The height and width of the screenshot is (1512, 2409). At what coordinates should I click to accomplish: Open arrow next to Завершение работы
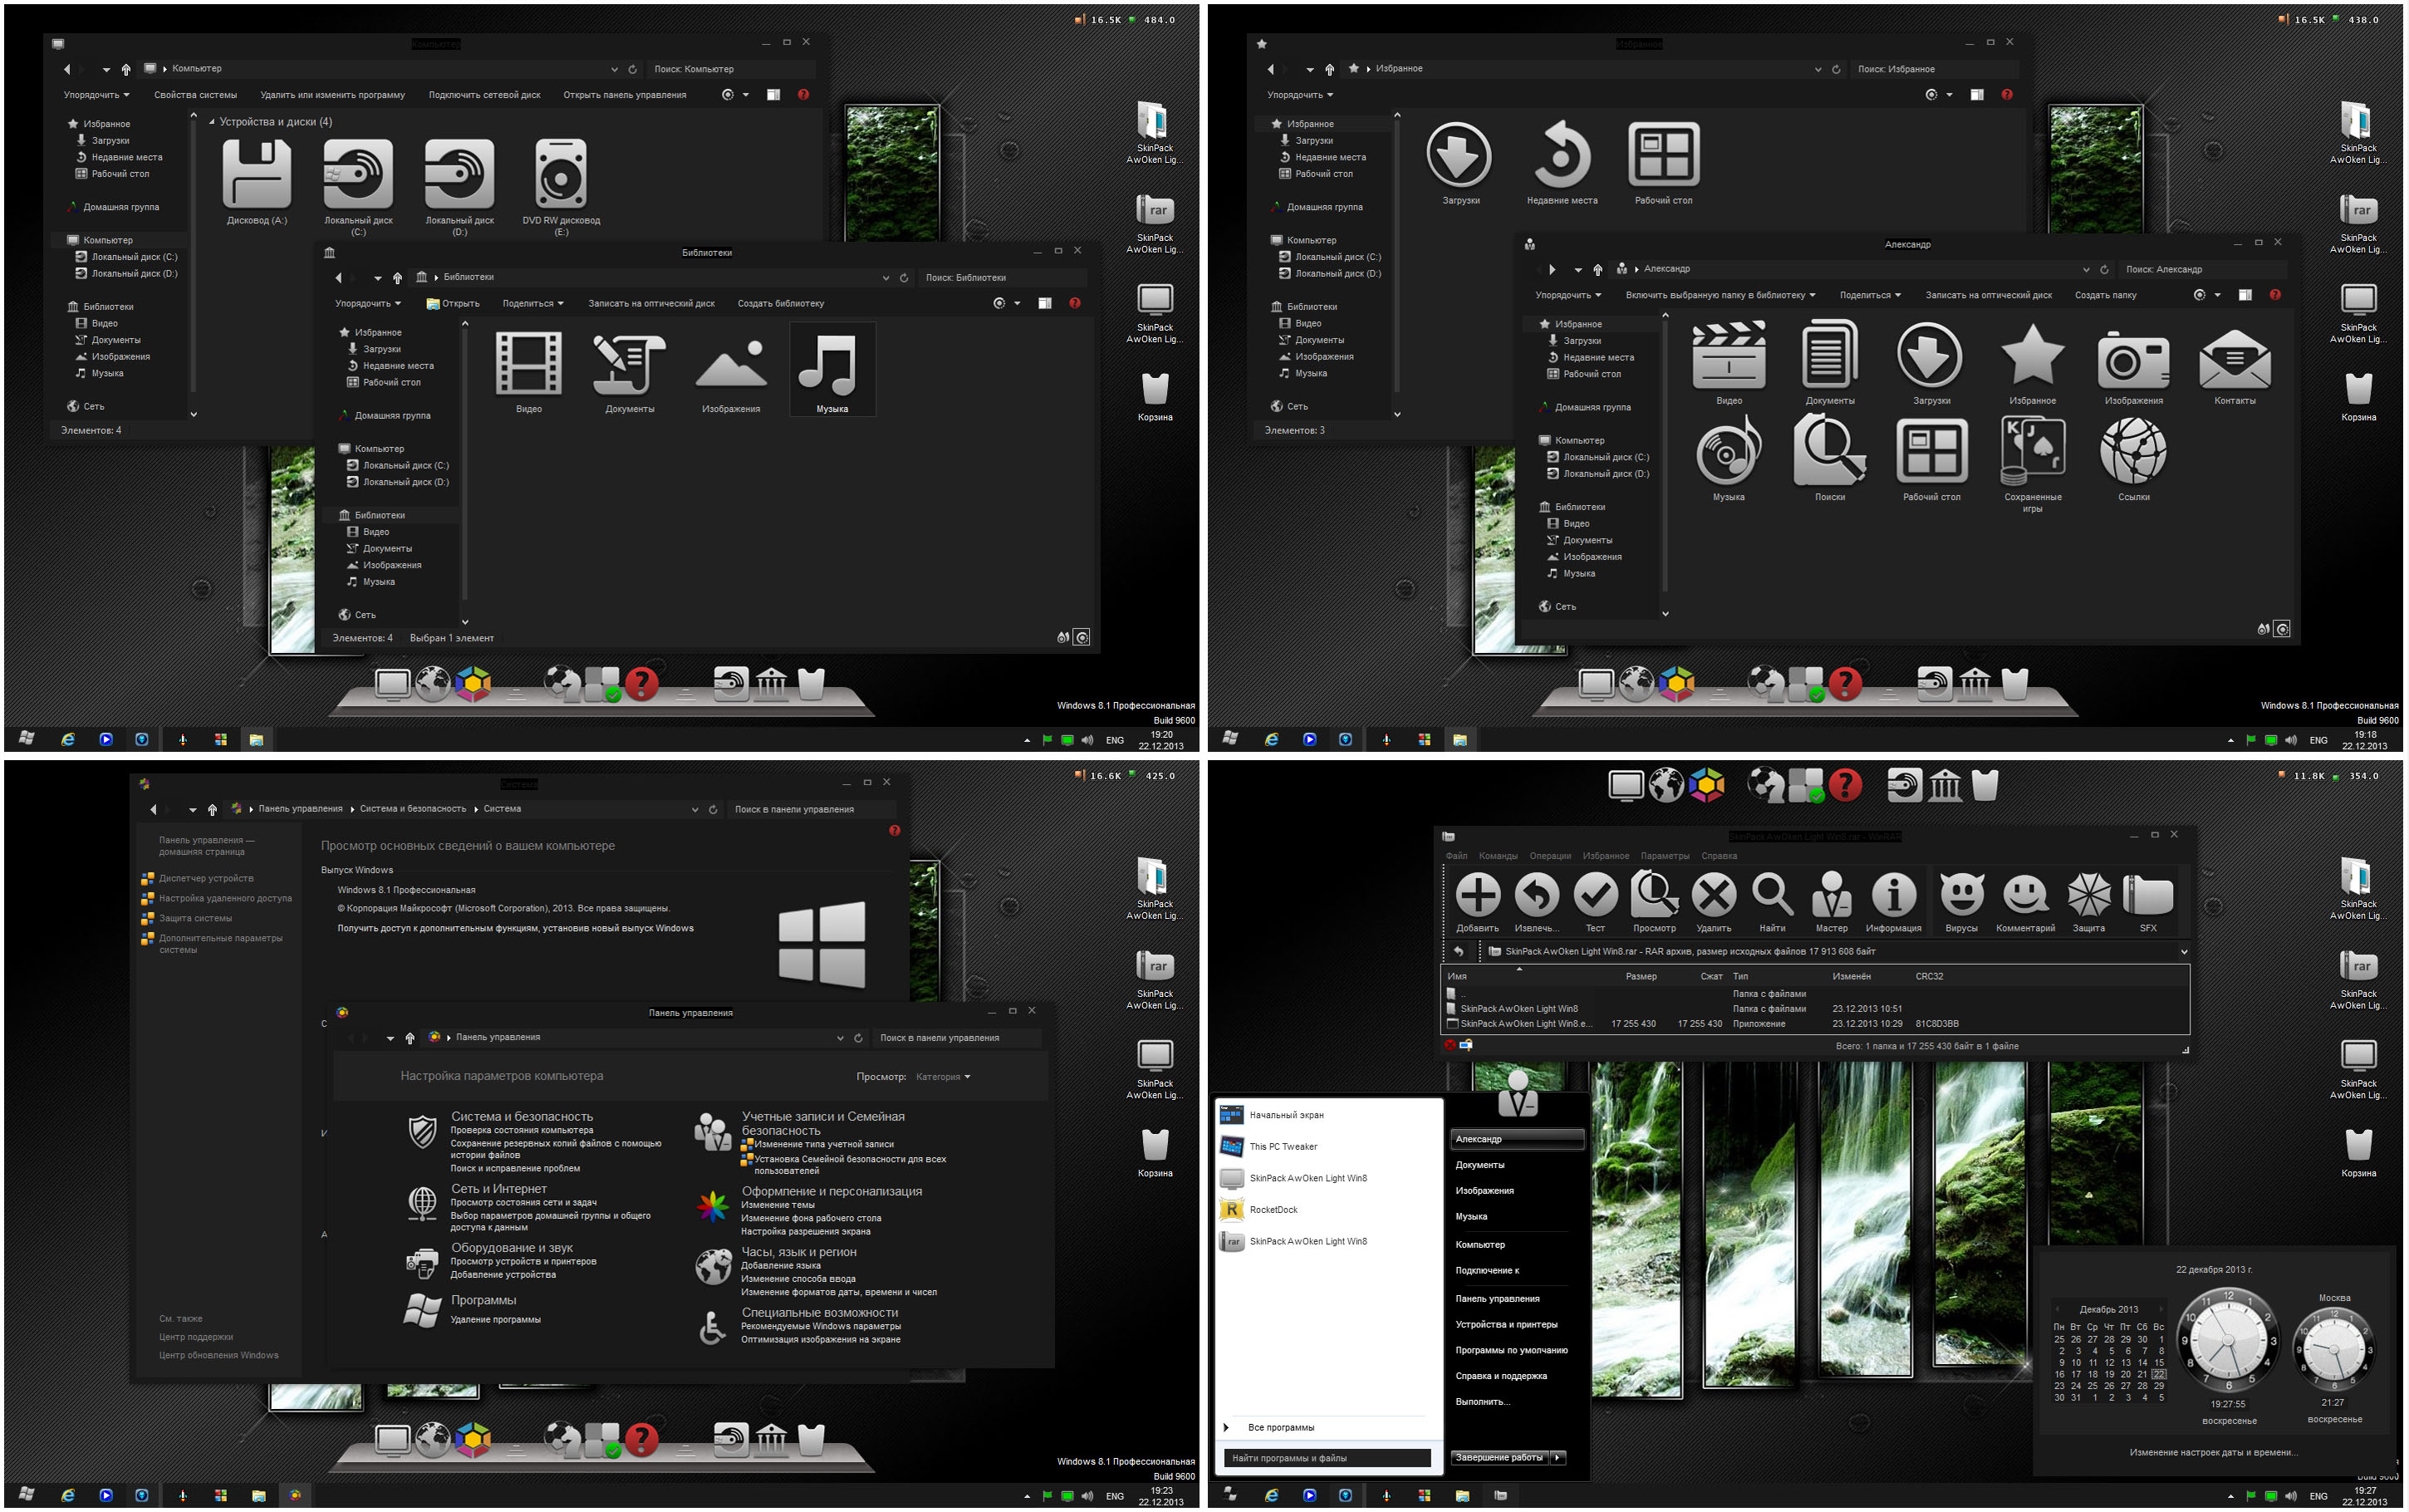coord(1558,1458)
